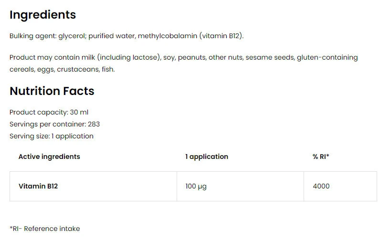Viewport: 390px width, 251px height.
Task: Click the '100 µg' table cell
Action: pyautogui.click(x=196, y=186)
